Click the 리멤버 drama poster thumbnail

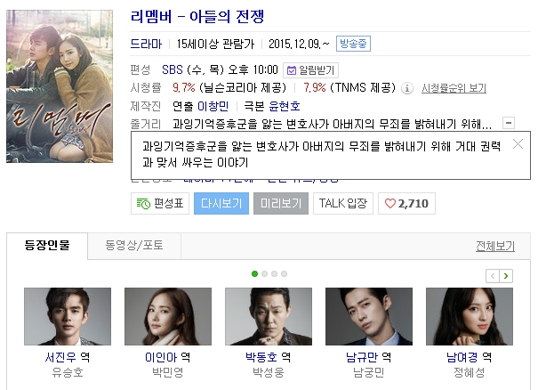(60, 86)
